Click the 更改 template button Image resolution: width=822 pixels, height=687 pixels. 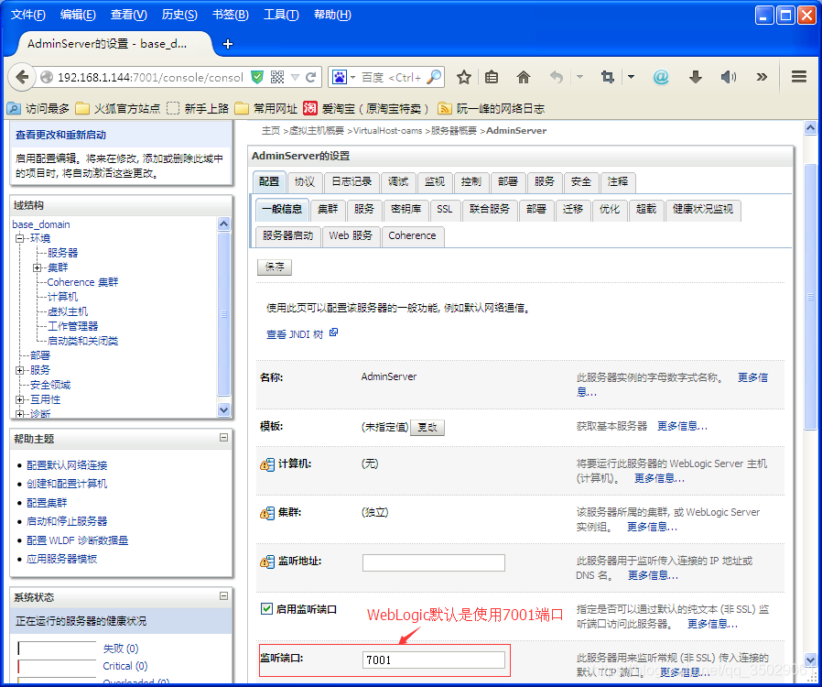click(x=427, y=428)
